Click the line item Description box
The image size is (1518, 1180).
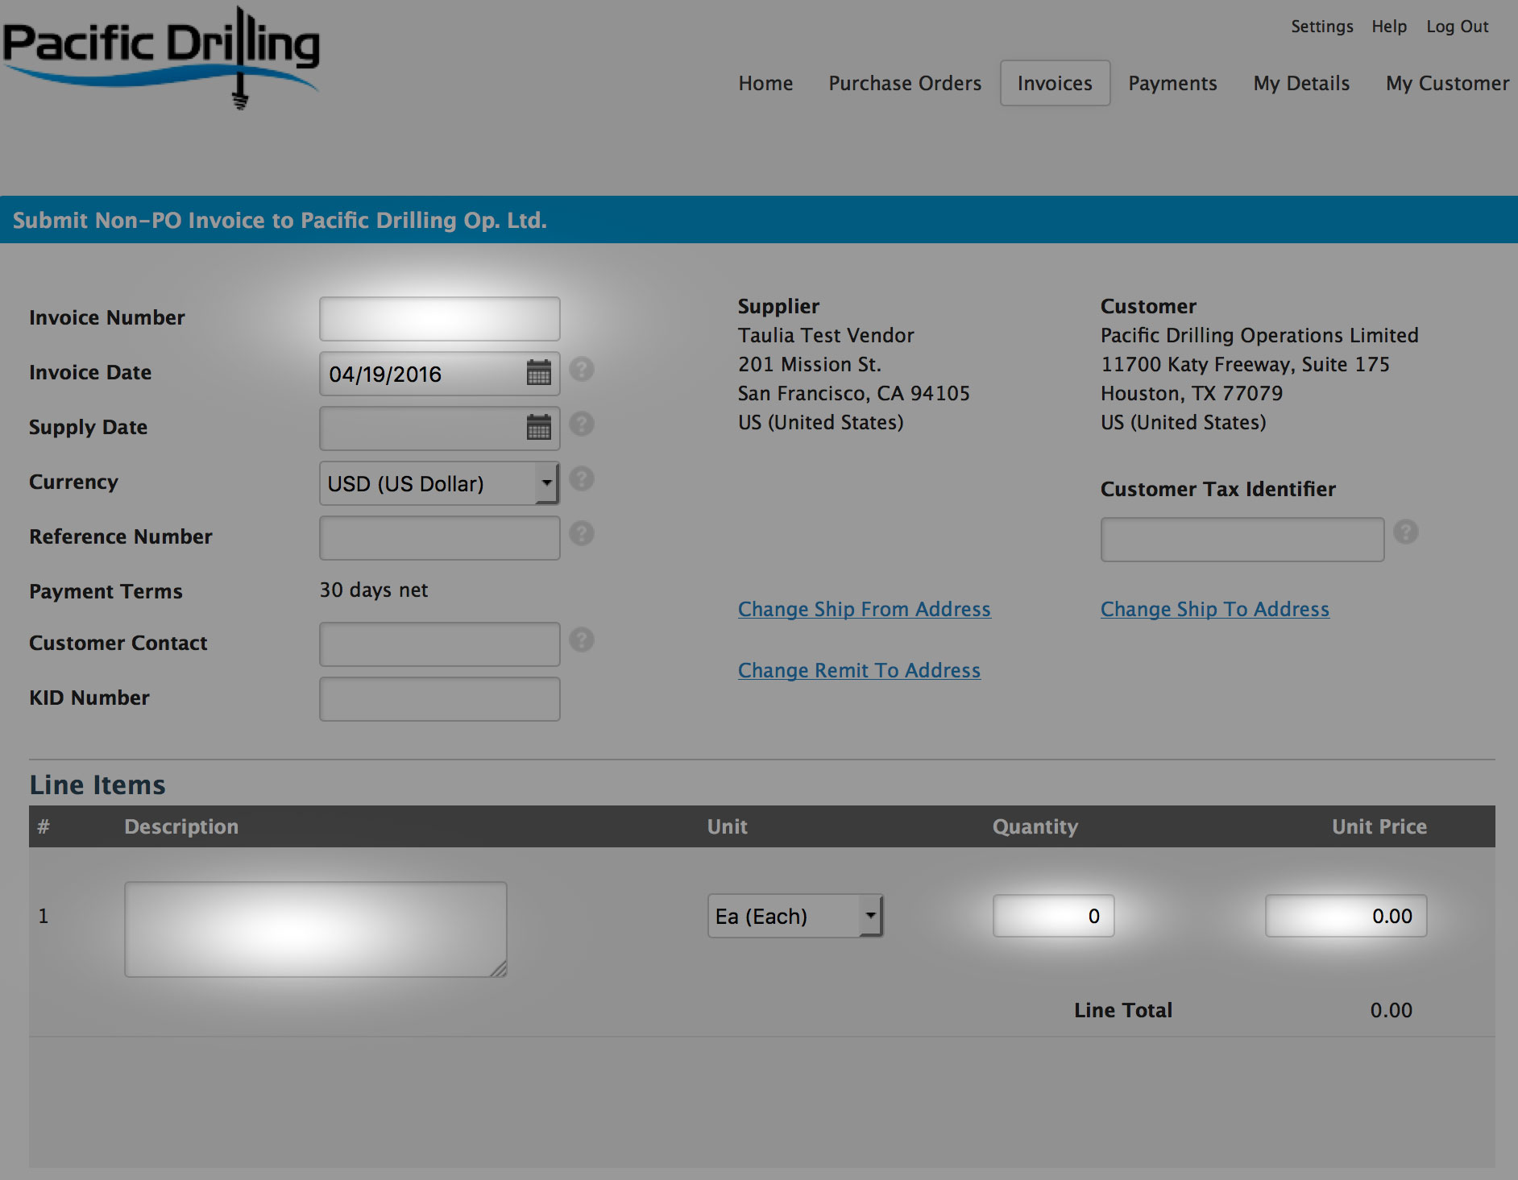pyautogui.click(x=316, y=930)
